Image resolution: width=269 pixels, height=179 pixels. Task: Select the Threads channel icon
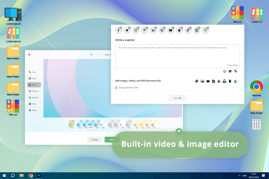pos(197,30)
